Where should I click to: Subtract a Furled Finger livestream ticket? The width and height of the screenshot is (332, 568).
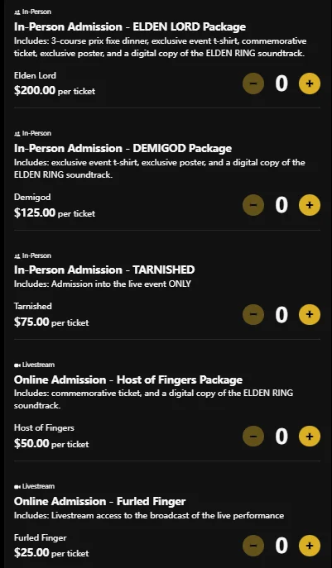[253, 546]
